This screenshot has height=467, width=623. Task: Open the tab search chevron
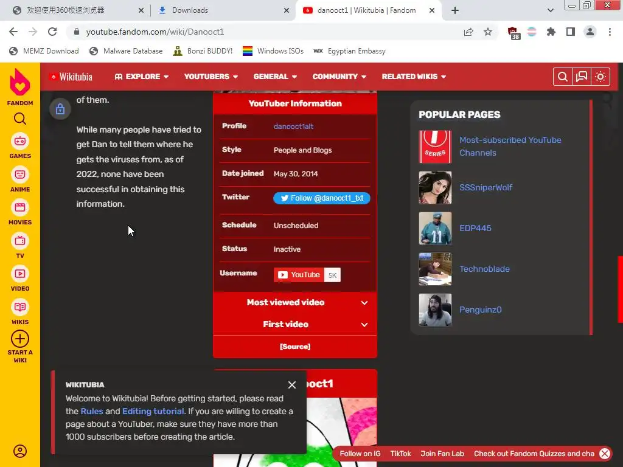coord(550,10)
